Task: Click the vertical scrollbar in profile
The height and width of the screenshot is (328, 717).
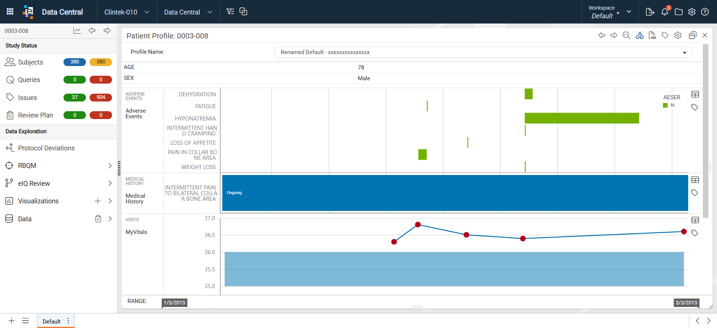Action: (705, 131)
